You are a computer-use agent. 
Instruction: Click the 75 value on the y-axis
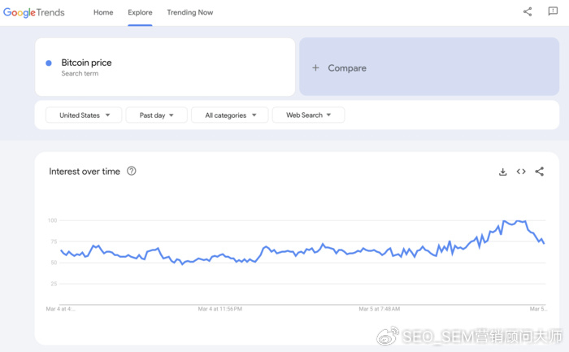tap(54, 241)
